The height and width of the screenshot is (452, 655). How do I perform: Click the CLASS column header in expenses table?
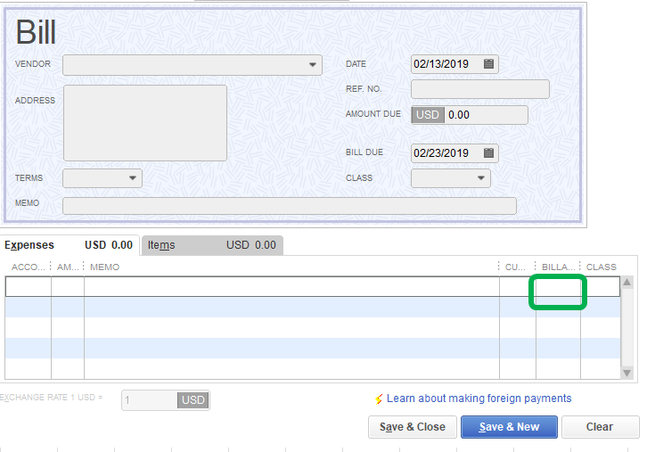[x=602, y=267]
